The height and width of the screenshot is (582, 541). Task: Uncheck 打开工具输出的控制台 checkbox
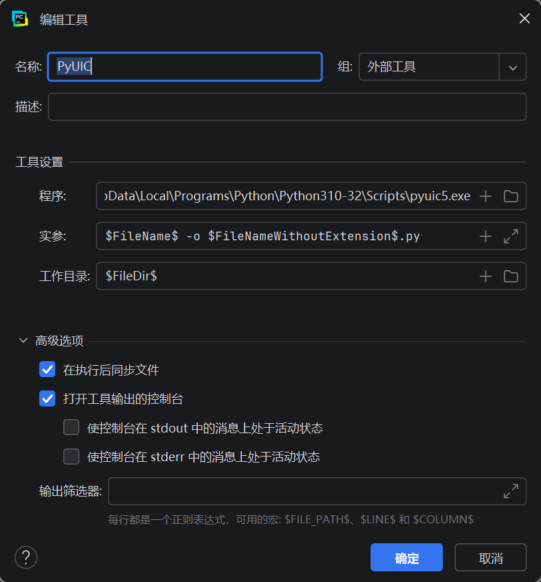(47, 398)
